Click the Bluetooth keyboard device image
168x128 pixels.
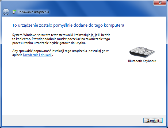142,52
